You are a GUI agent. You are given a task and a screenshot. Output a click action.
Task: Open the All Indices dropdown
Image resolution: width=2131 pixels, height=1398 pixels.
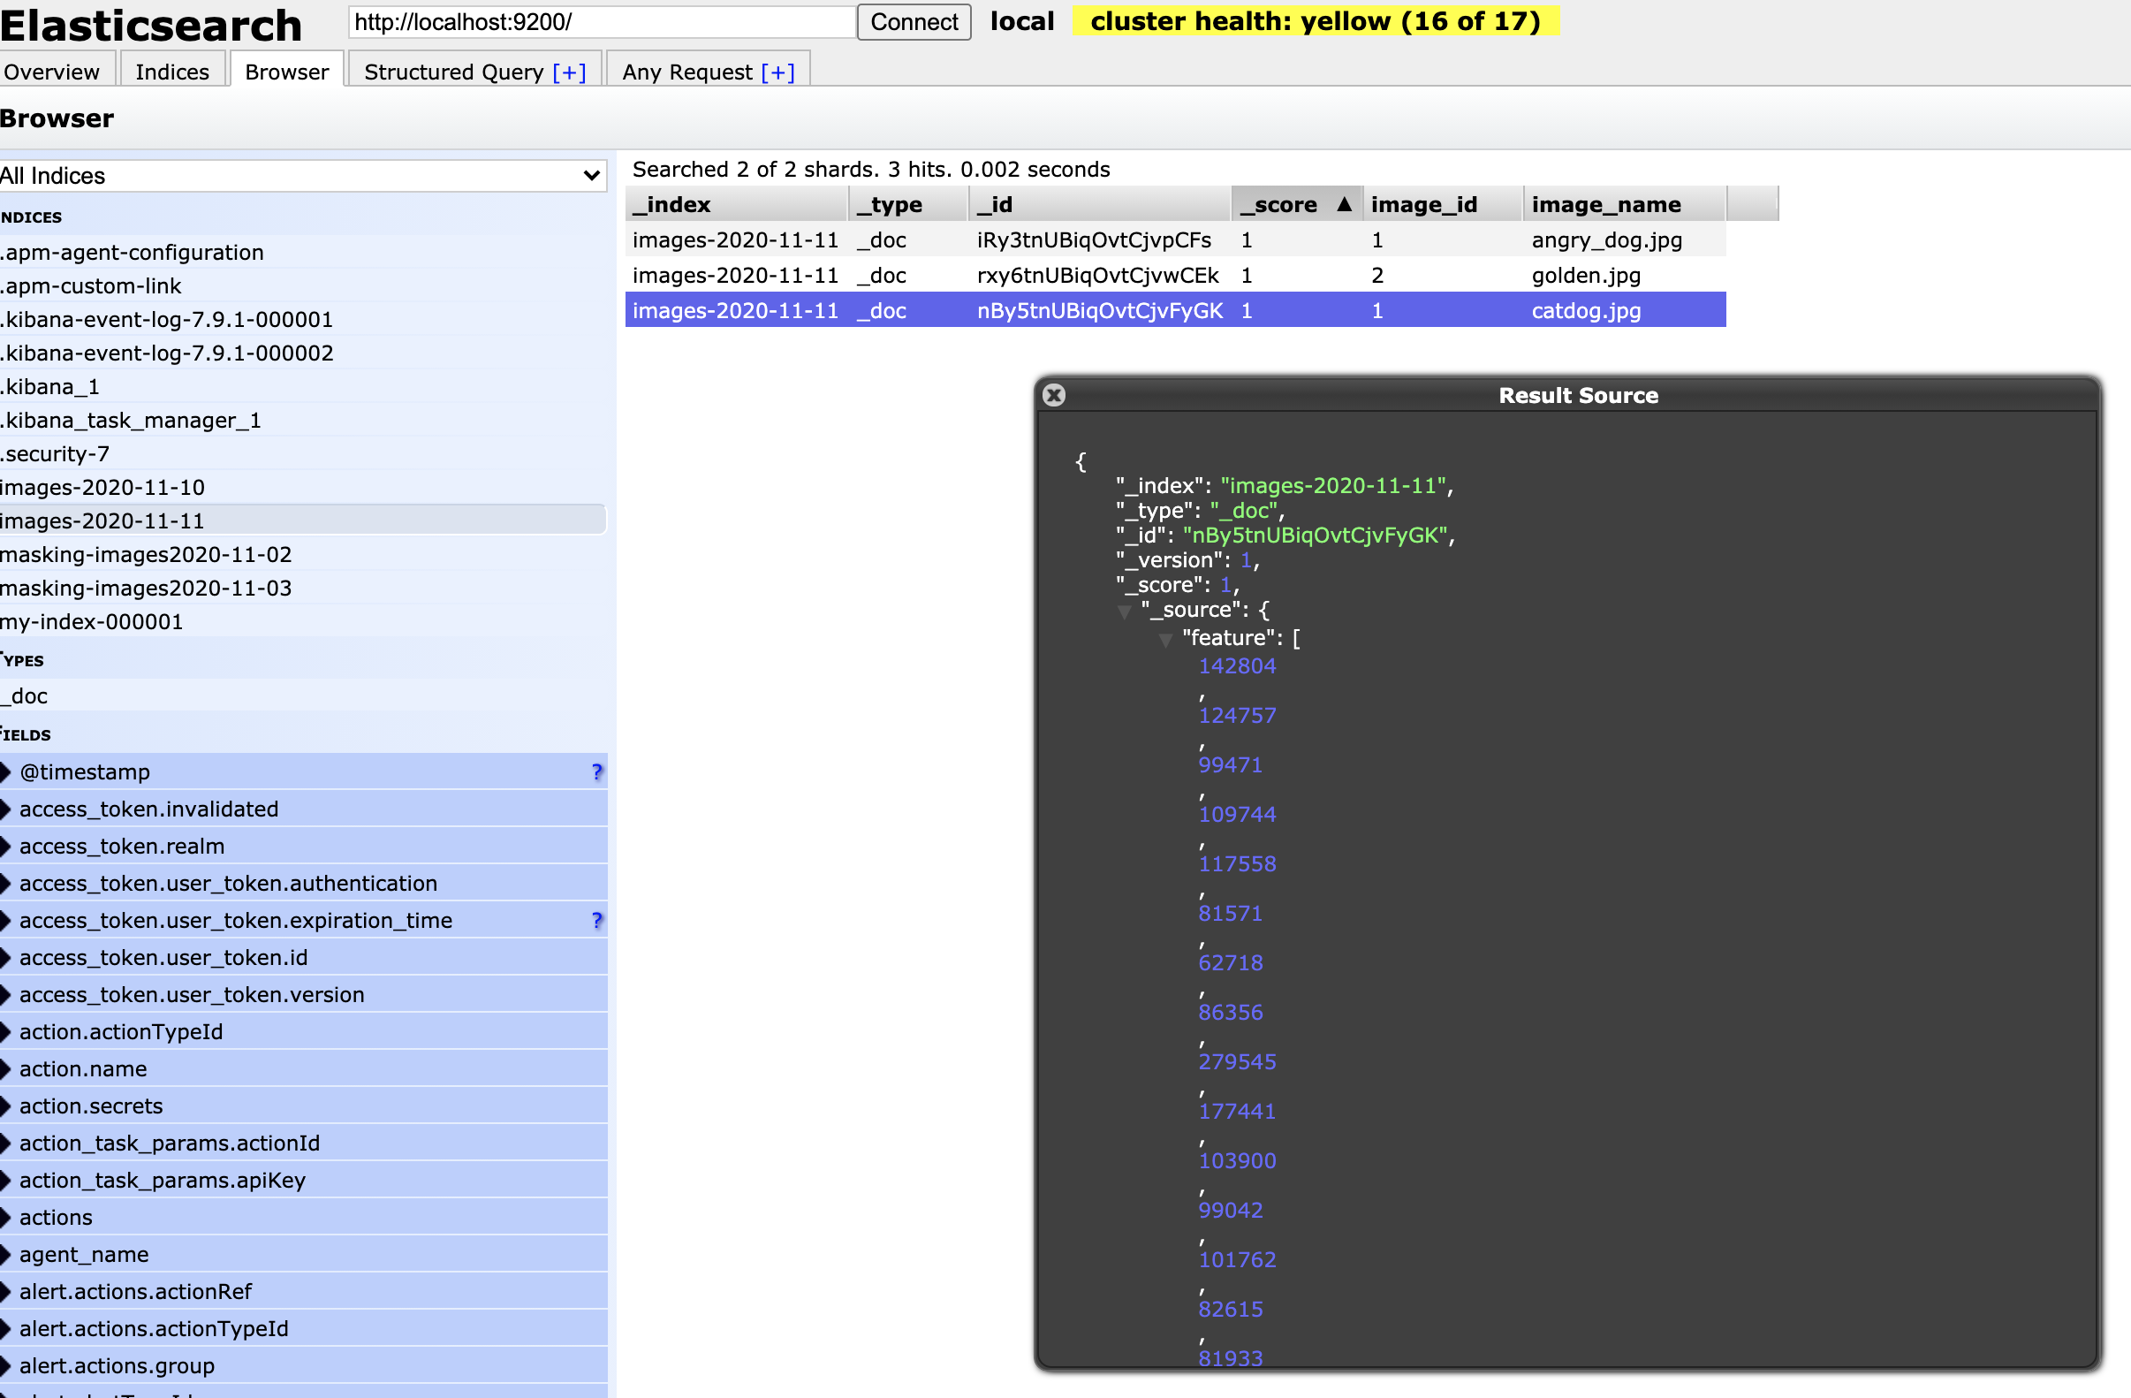pos(303,176)
